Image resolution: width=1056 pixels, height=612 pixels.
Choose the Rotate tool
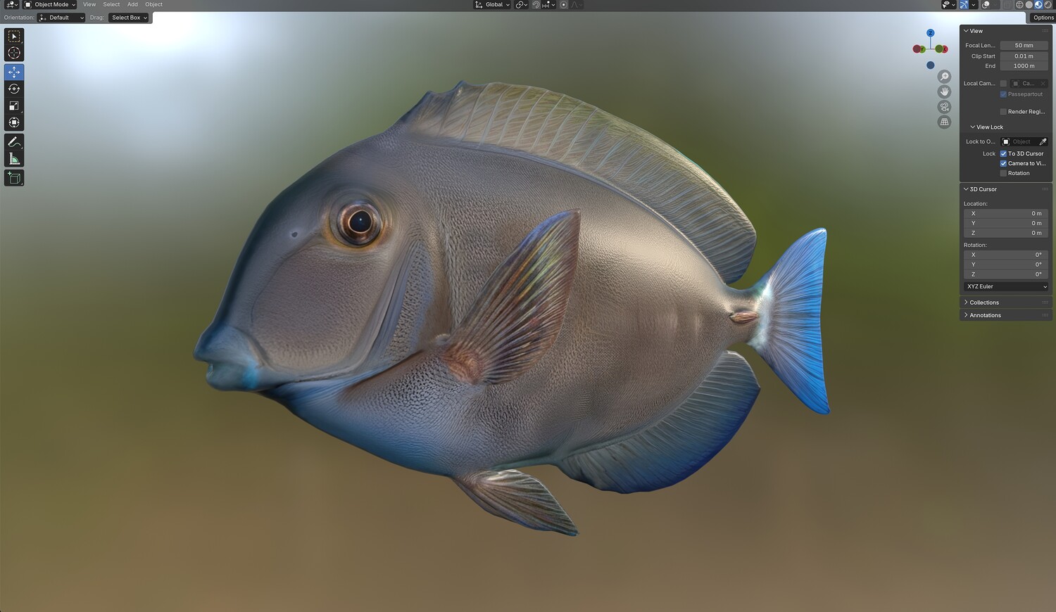click(14, 89)
